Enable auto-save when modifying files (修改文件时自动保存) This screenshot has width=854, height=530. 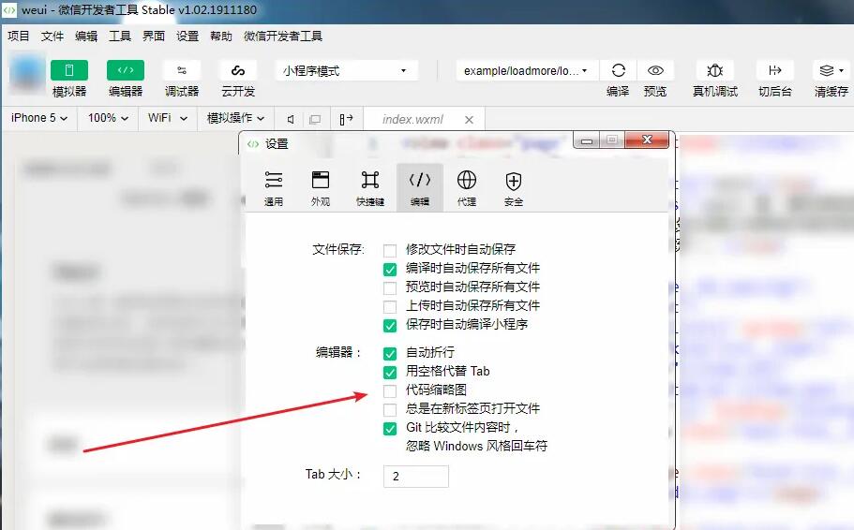(x=390, y=250)
